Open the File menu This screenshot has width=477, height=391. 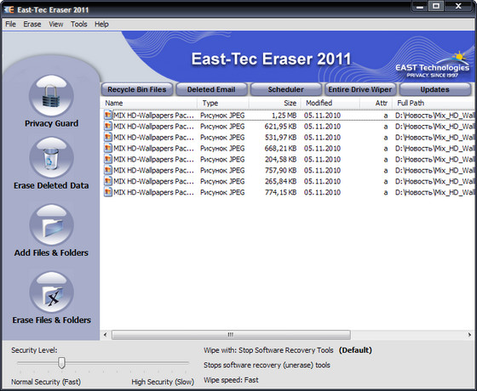[10, 25]
